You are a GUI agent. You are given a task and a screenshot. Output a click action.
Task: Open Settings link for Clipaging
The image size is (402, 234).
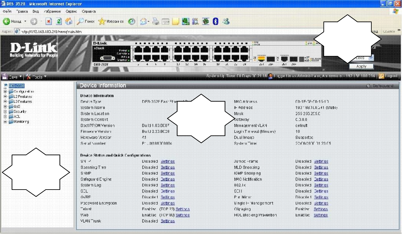[321, 209]
